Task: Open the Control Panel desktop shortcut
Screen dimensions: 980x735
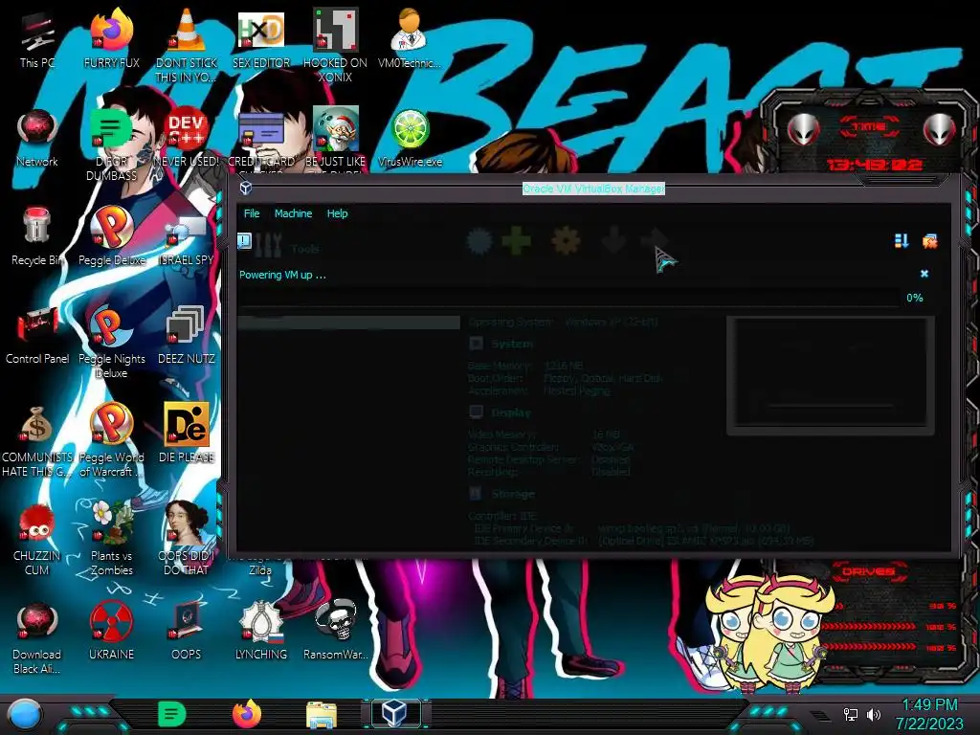Action: point(37,336)
